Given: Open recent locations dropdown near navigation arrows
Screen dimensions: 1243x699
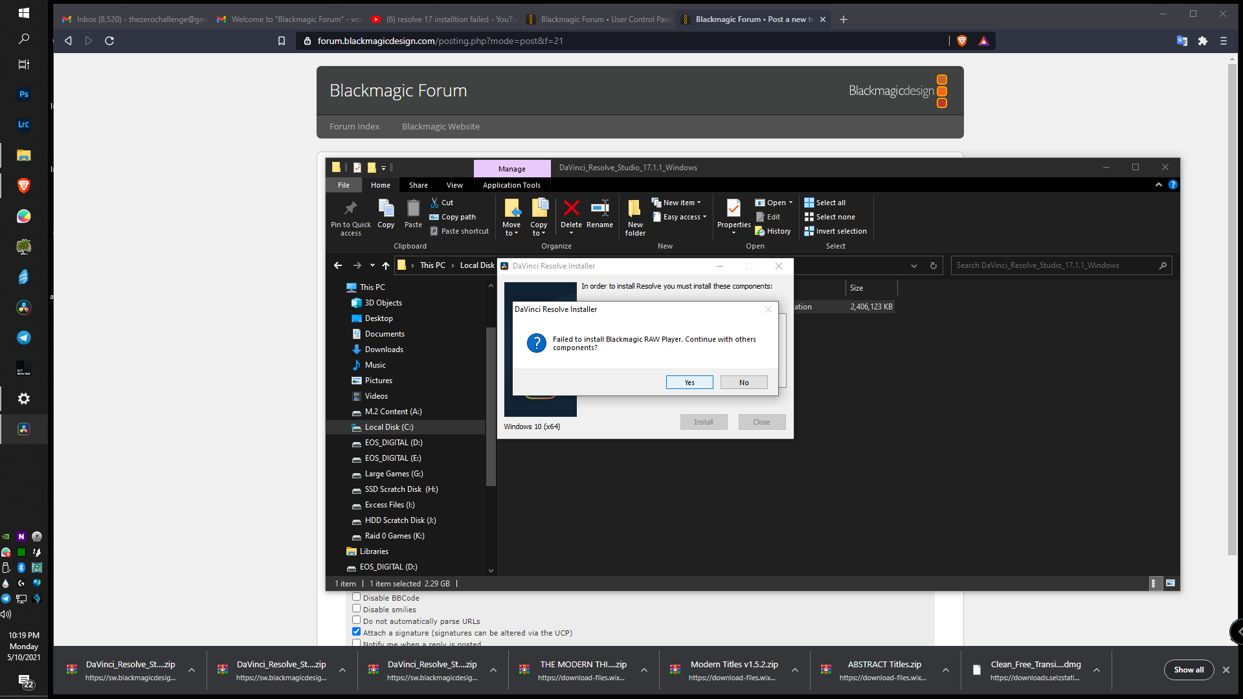Looking at the screenshot, I should pos(372,265).
